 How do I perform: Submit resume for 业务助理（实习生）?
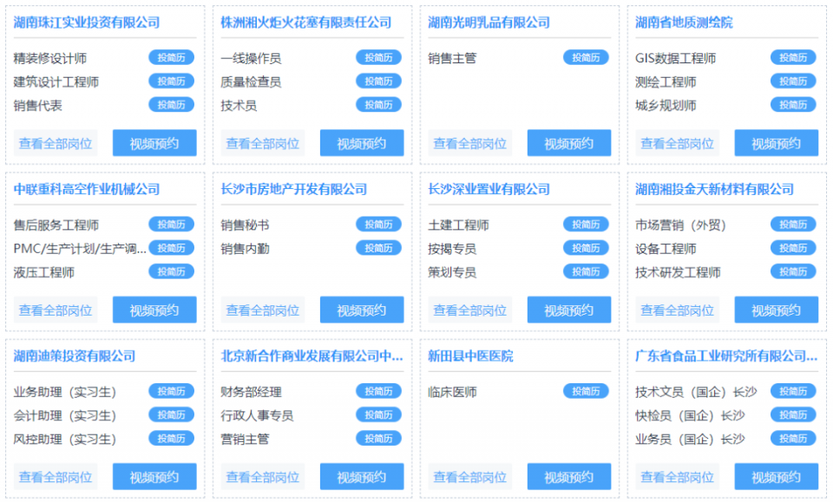171,391
